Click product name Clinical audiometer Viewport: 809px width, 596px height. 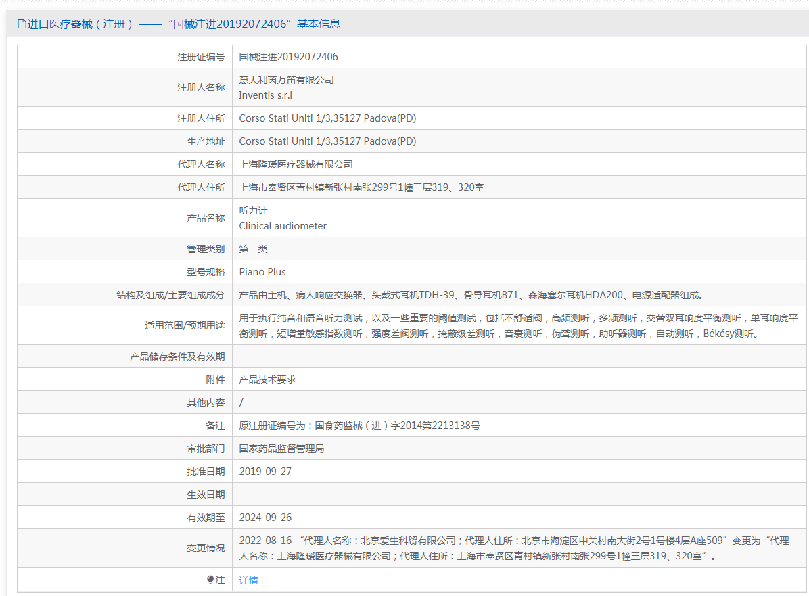coord(283,226)
